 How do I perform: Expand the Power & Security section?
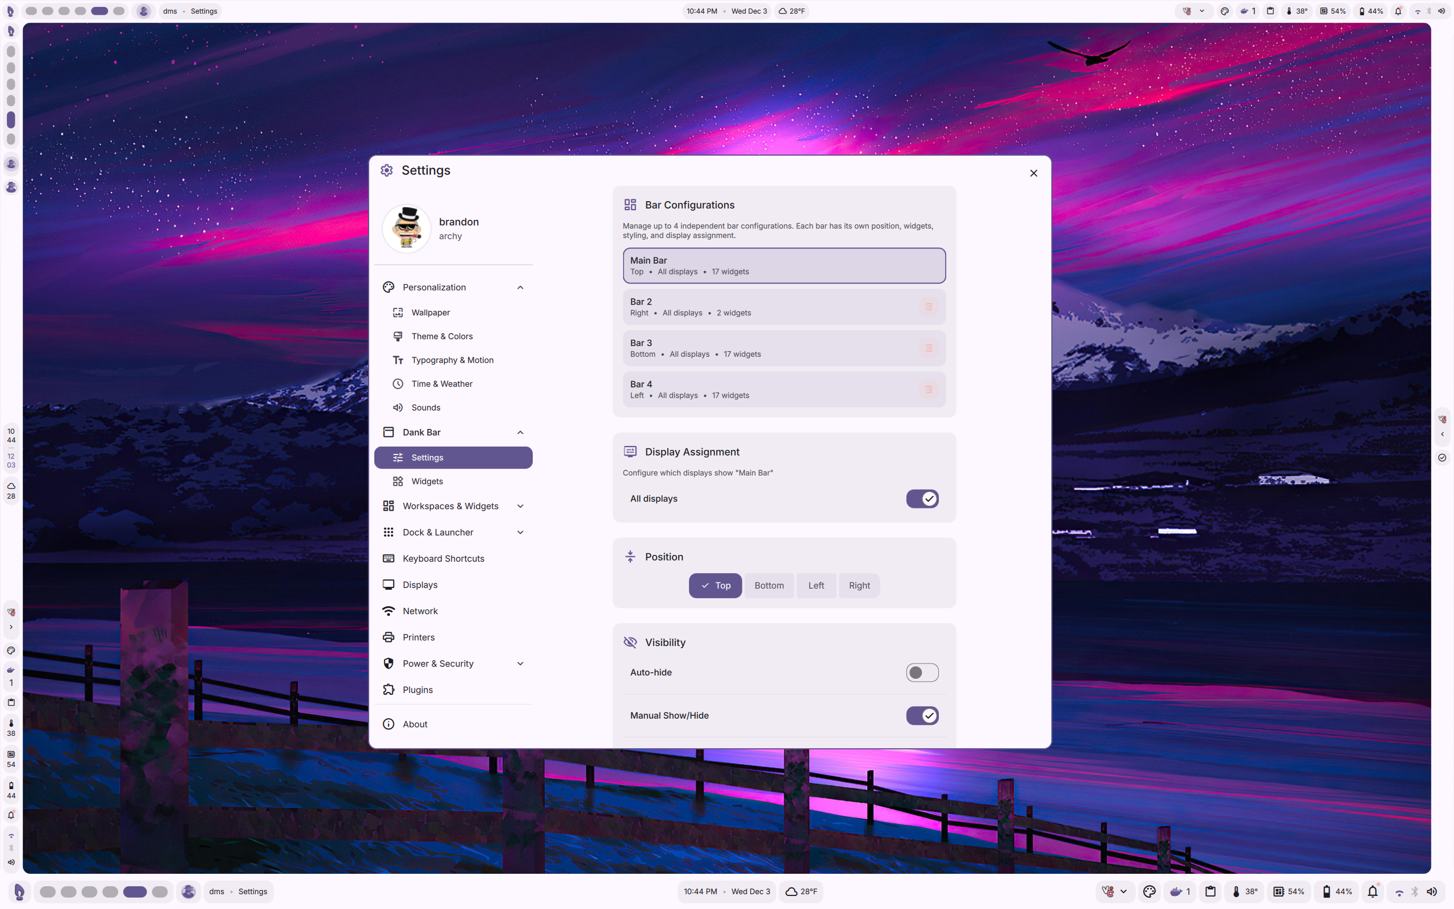click(520, 664)
